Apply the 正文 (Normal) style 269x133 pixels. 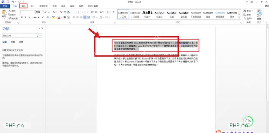pos(123,14)
